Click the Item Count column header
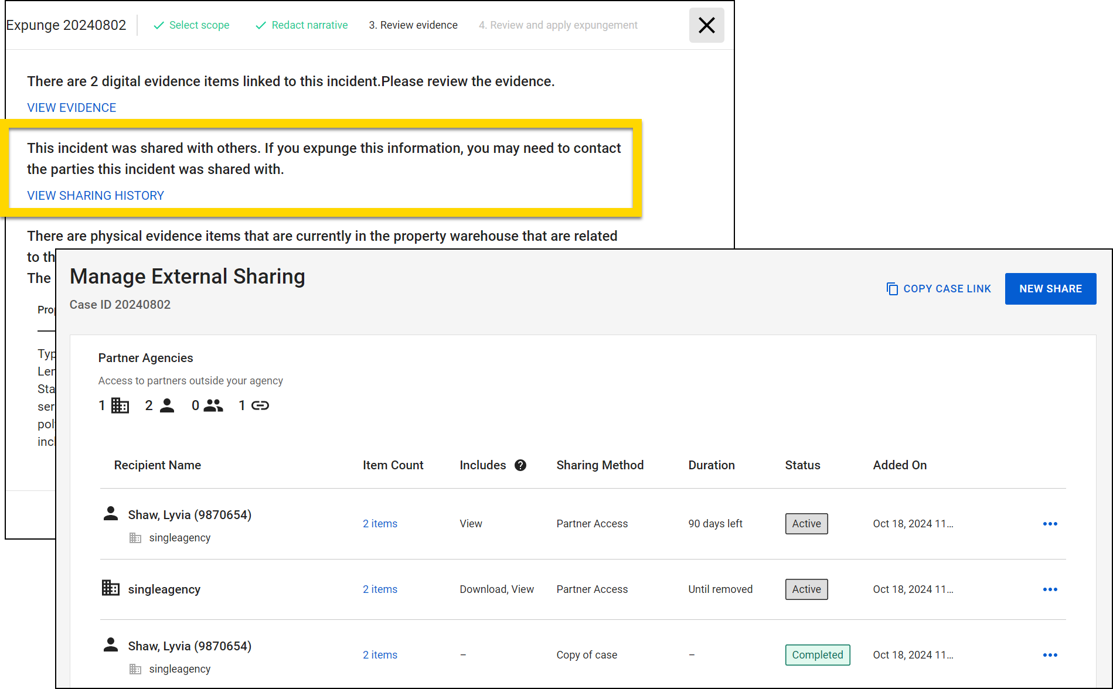Viewport: 1113px width, 689px height. tap(393, 465)
